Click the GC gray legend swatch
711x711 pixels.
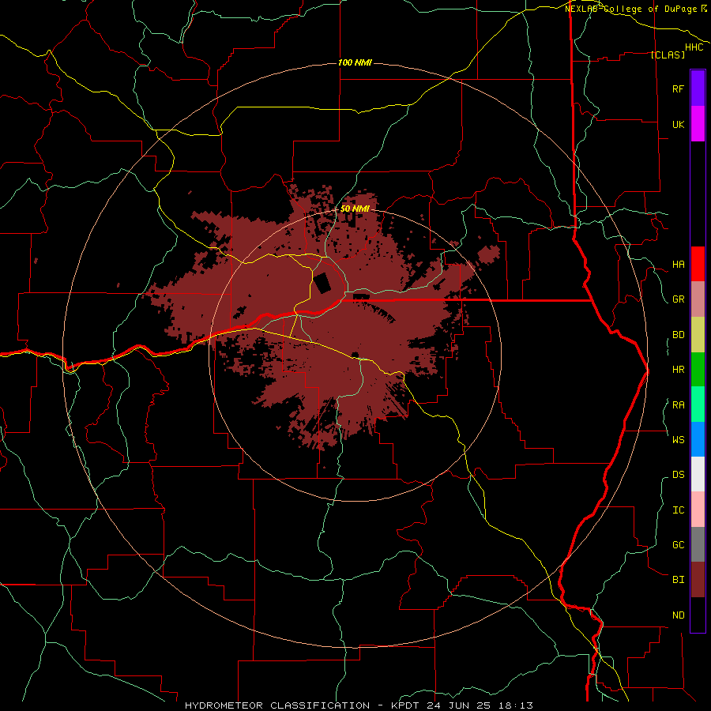click(698, 544)
